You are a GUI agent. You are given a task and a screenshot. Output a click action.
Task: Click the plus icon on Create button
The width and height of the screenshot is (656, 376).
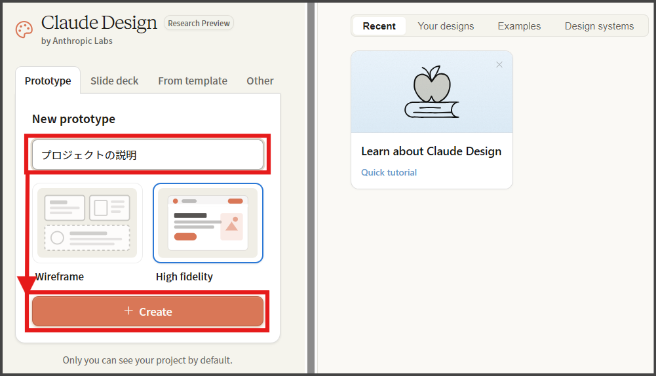tap(128, 311)
